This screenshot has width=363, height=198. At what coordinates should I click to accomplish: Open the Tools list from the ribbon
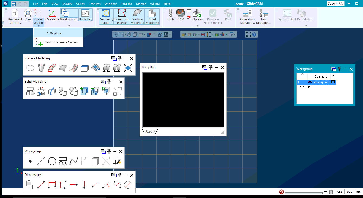click(x=171, y=15)
